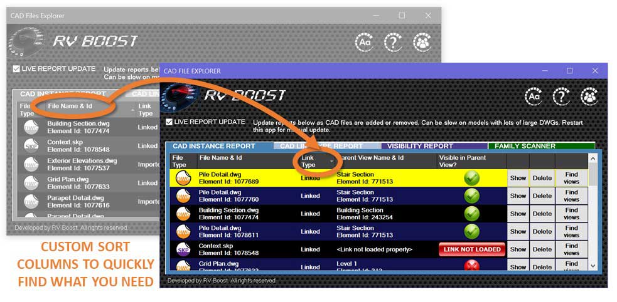Toggle LIVE REPORT UPDATE checkbox in front window

click(x=169, y=122)
